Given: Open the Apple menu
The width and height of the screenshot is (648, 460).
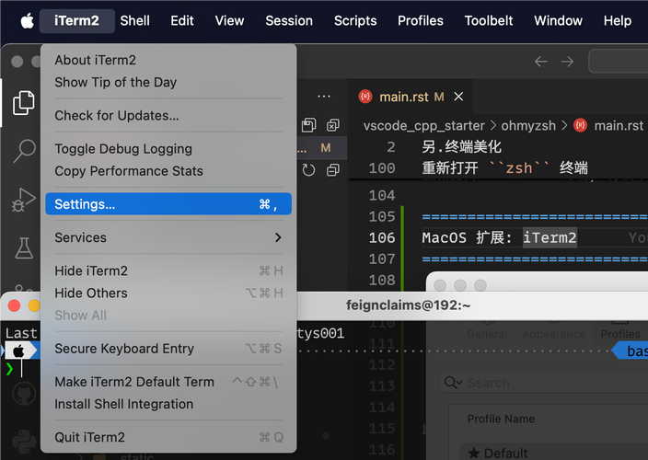Looking at the screenshot, I should pyautogui.click(x=28, y=20).
